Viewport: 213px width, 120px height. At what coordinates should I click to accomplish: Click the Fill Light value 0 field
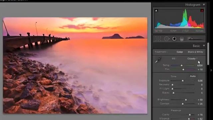pos(202,89)
